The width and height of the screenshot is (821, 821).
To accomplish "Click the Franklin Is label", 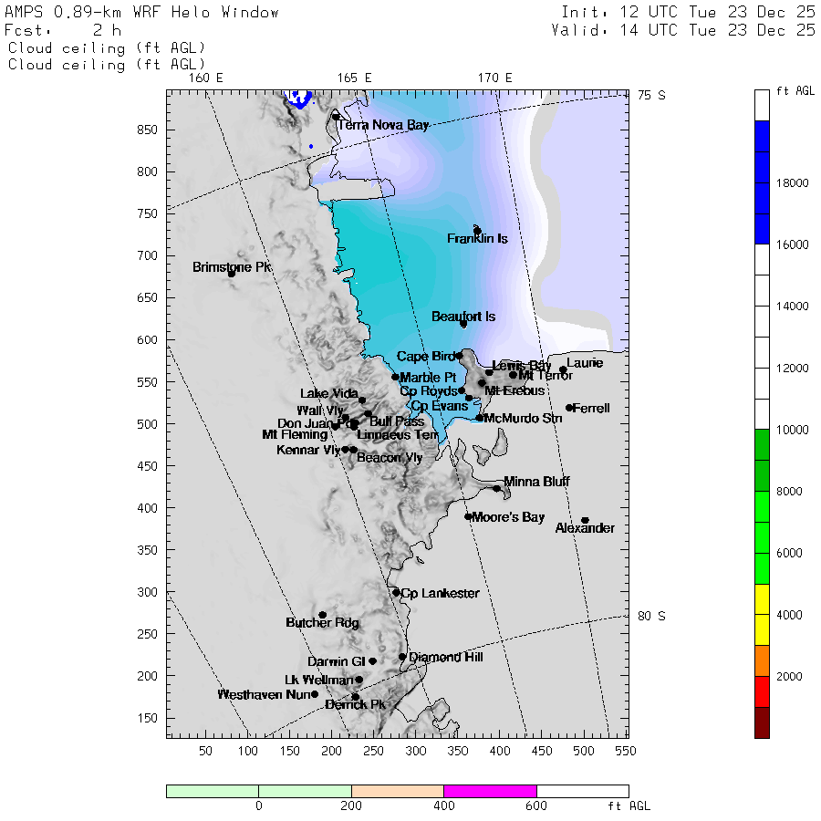I will pos(477,239).
